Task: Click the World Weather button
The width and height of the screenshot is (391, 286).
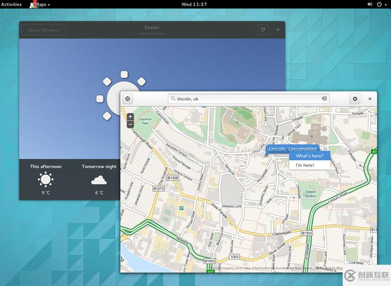Action: pyautogui.click(x=43, y=30)
